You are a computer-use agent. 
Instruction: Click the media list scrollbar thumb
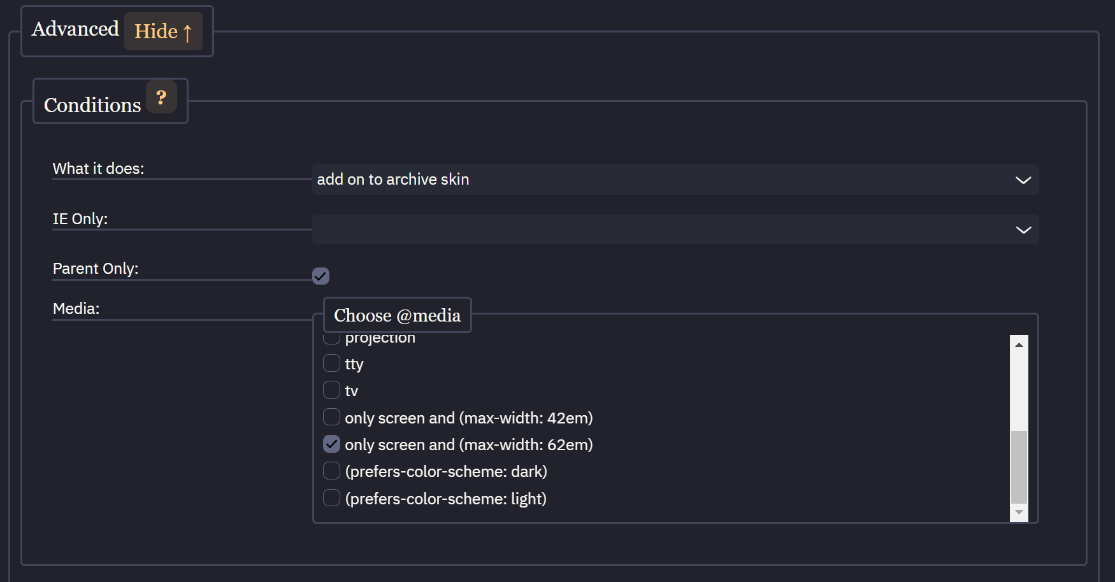click(1019, 467)
